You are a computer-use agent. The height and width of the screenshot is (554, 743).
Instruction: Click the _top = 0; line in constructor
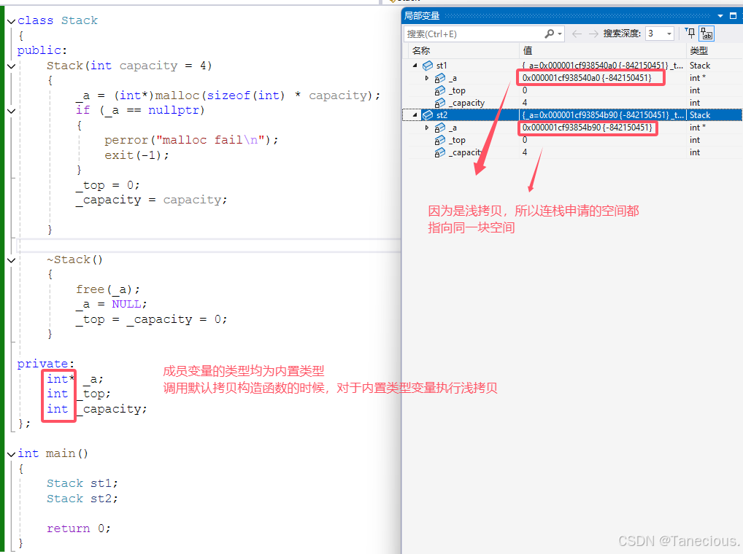pyautogui.click(x=108, y=185)
